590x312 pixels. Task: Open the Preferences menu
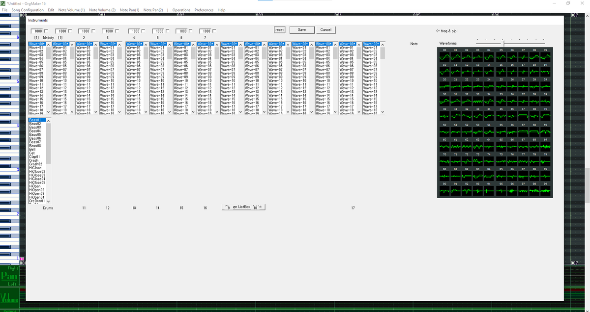tap(204, 10)
